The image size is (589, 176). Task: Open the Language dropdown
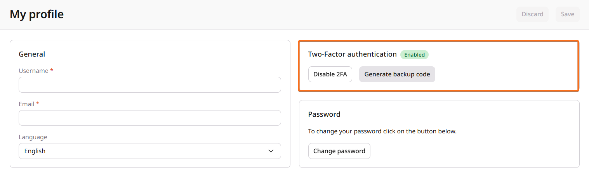(149, 151)
